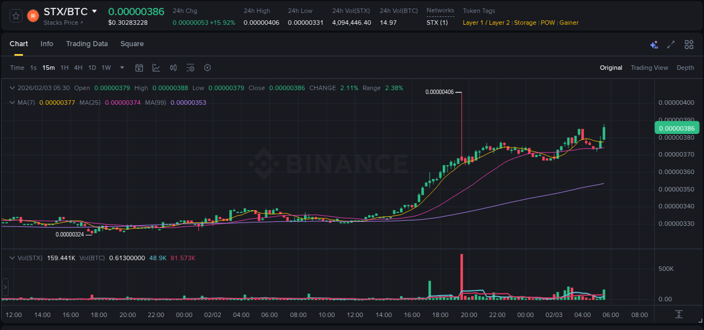This screenshot has width=704, height=330.
Task: Collapse the MA indicator row chevron
Action: pyautogui.click(x=12, y=102)
